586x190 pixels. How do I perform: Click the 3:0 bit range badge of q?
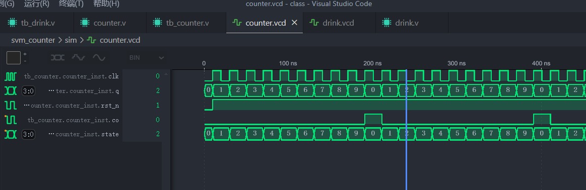coord(28,91)
